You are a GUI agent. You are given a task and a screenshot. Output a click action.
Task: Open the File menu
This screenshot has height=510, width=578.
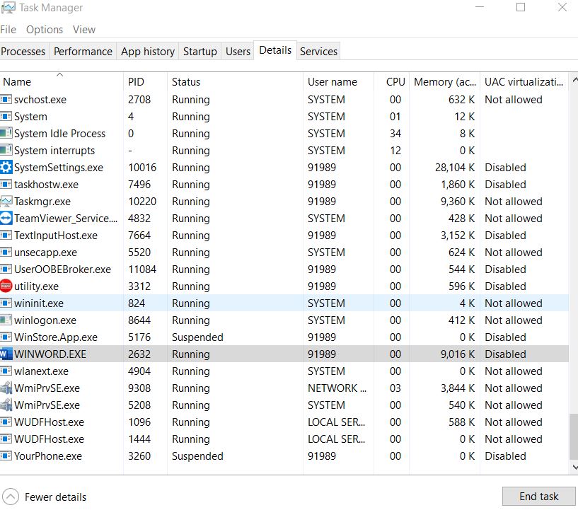(x=8, y=30)
